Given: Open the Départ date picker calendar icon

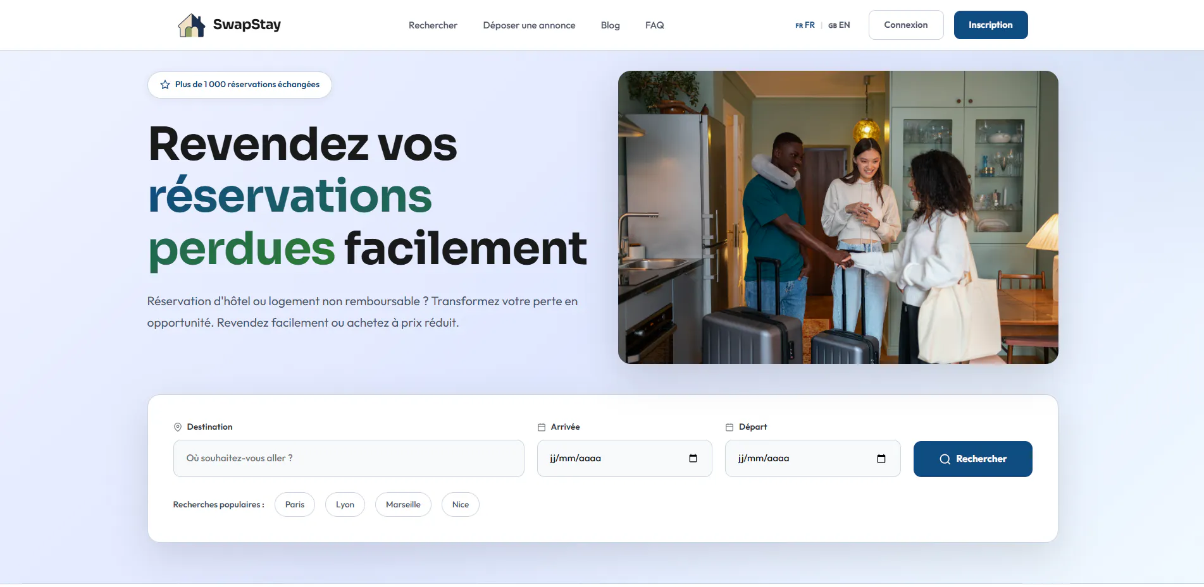Looking at the screenshot, I should pos(881,458).
